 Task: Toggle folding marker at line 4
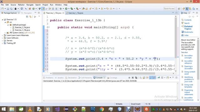pos(49,27)
